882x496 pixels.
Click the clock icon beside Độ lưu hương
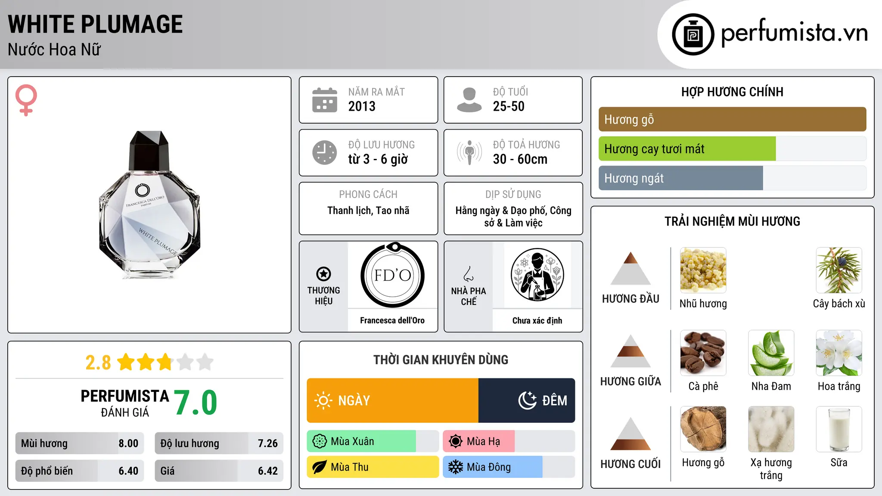click(x=325, y=152)
